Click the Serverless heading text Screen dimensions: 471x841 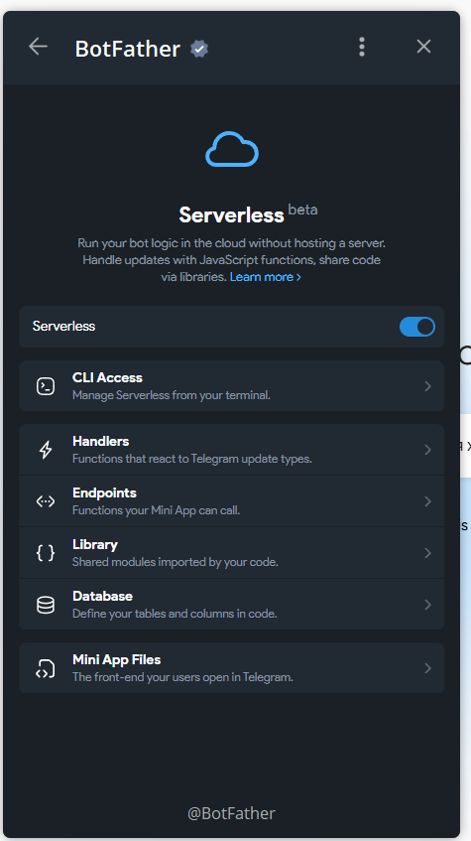tap(231, 214)
